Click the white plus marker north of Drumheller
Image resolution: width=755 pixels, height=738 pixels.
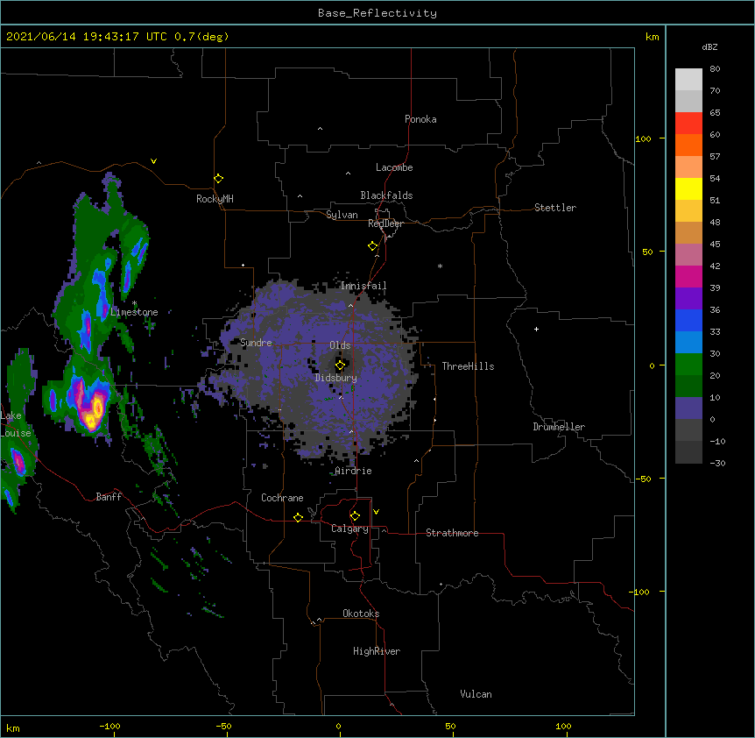coord(536,329)
